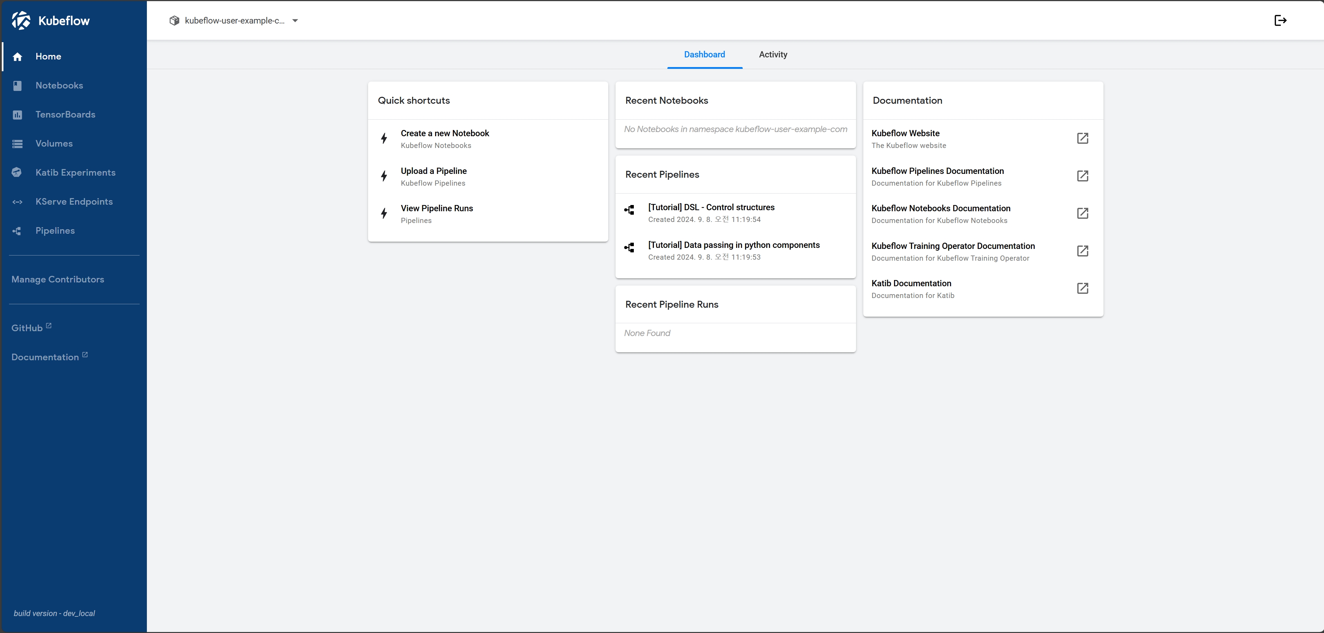This screenshot has width=1324, height=633.
Task: Open [Tutorial] DSL - Control structures pipeline
Action: pos(711,207)
